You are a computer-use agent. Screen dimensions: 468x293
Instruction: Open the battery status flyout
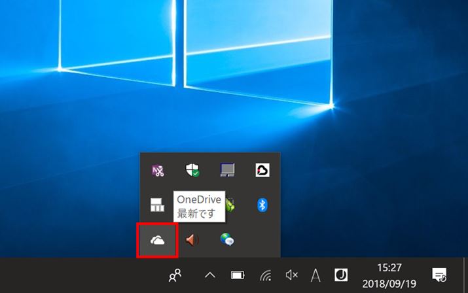click(x=238, y=275)
